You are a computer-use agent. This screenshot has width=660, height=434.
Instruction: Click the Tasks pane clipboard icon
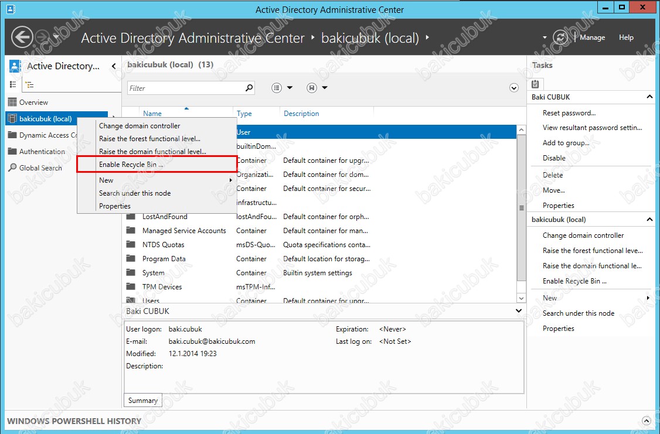pos(535,84)
